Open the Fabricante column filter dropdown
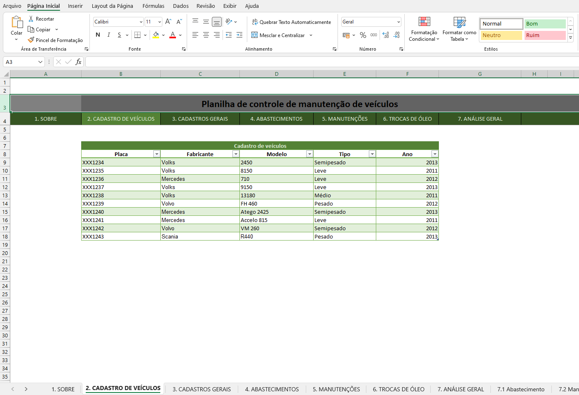This screenshot has width=579, height=395. point(236,154)
